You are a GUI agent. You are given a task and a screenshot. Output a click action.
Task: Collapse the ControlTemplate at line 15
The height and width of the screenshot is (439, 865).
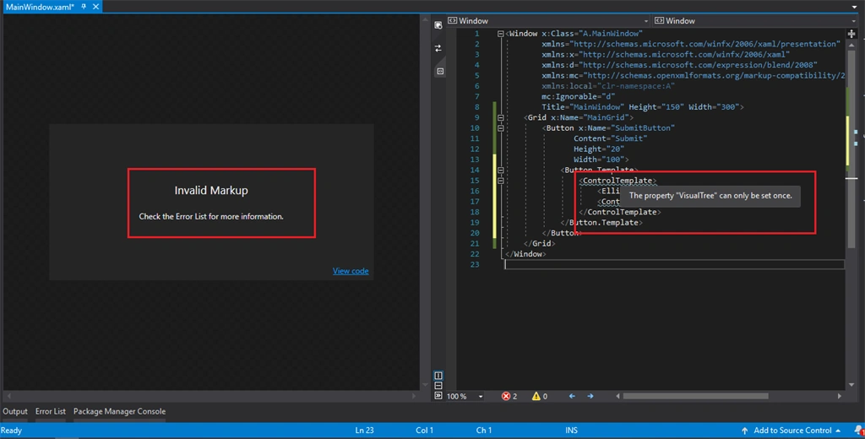tap(500, 181)
